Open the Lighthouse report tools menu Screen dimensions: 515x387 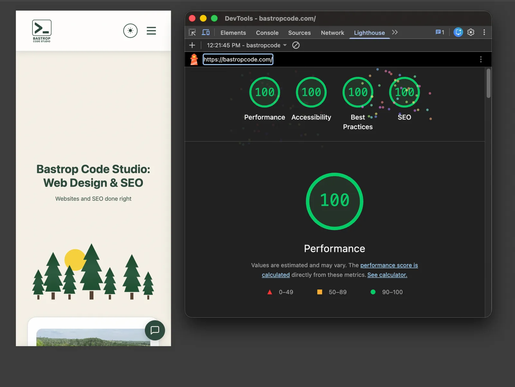click(481, 60)
